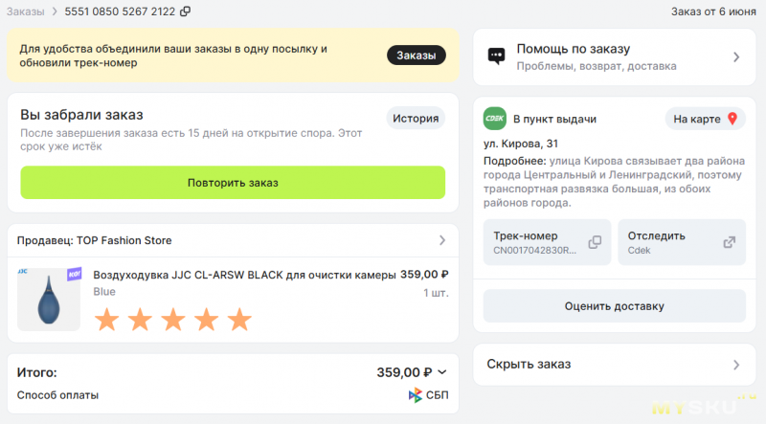Click the СБП payment logo icon
Screen dimensions: 766x424
[415, 394]
